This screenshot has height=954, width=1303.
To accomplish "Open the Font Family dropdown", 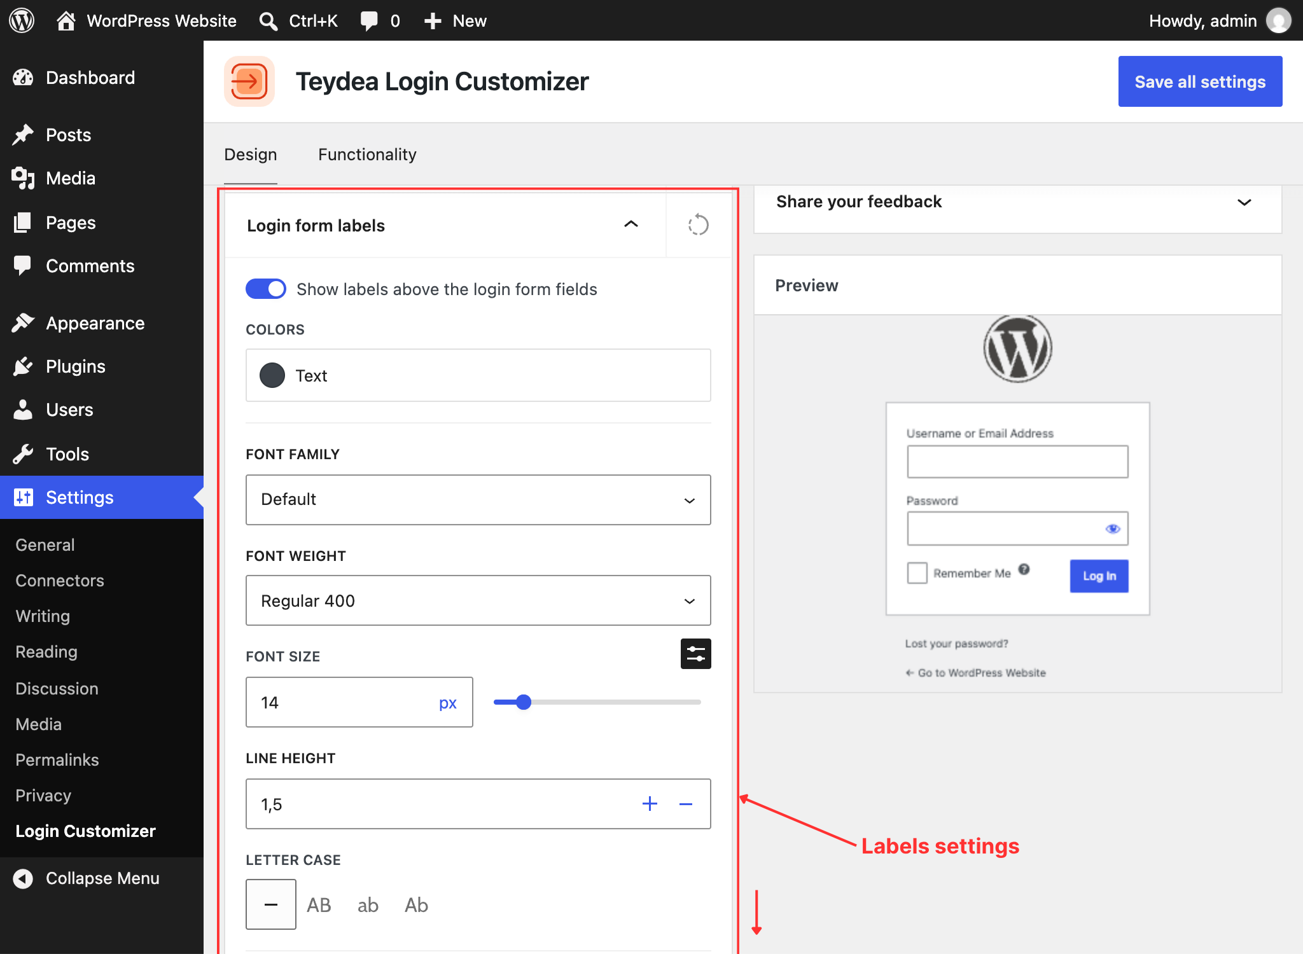I will click(478, 499).
